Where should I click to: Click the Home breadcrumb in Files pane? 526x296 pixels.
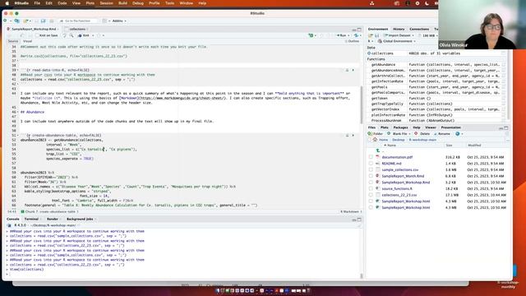coord(383,140)
